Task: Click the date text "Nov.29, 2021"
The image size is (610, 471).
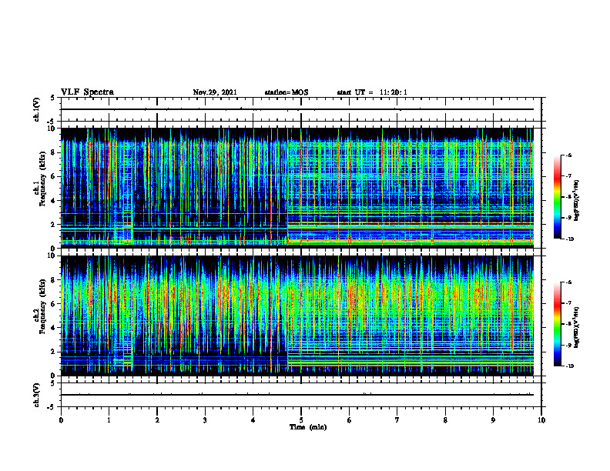Action: click(215, 92)
